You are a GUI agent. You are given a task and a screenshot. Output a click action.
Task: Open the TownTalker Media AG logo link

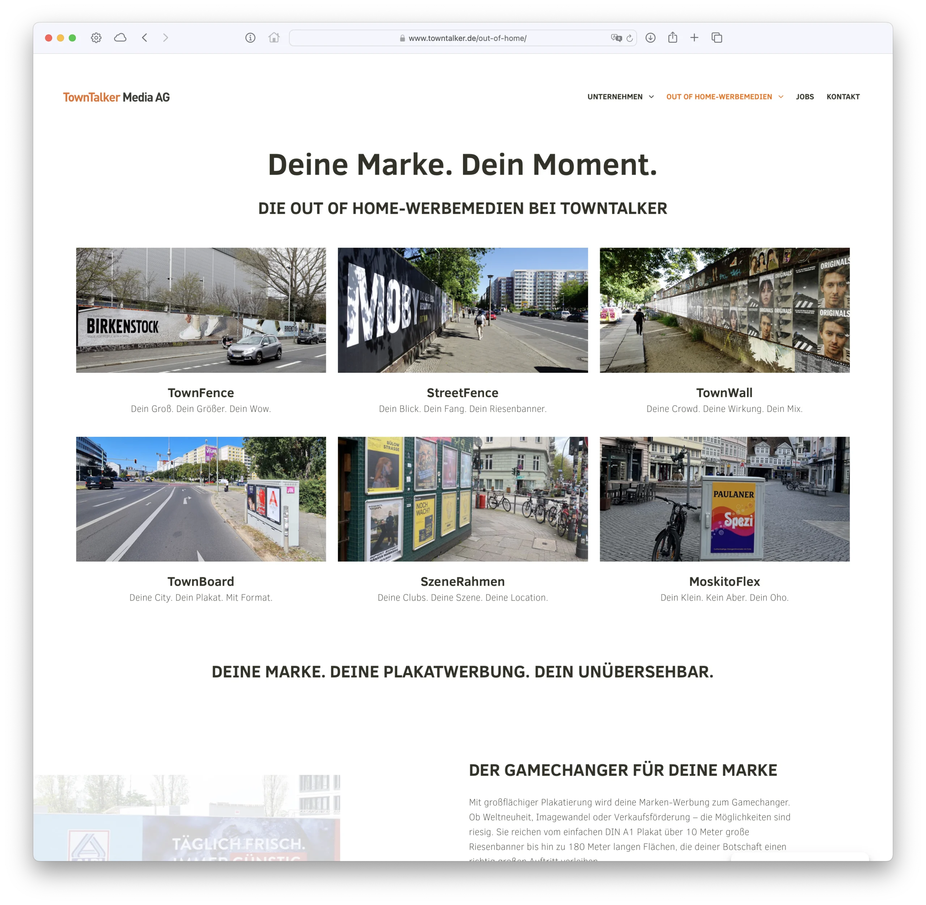pyautogui.click(x=116, y=97)
